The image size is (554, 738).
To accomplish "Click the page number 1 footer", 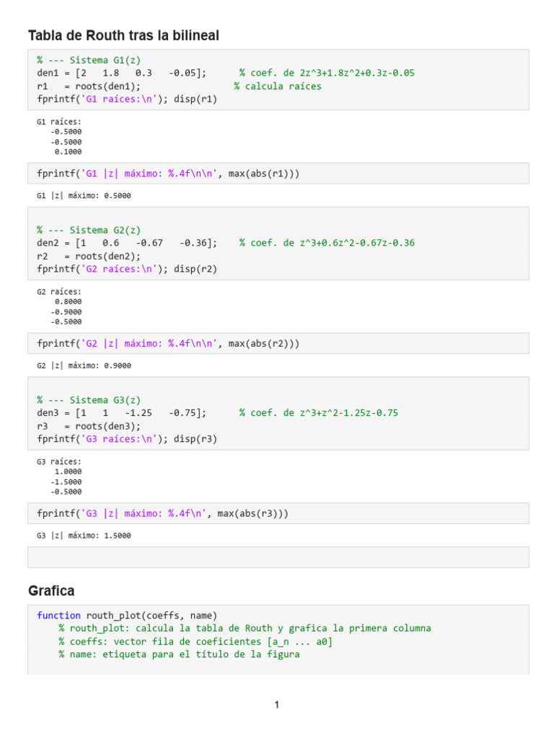I will 276,705.
